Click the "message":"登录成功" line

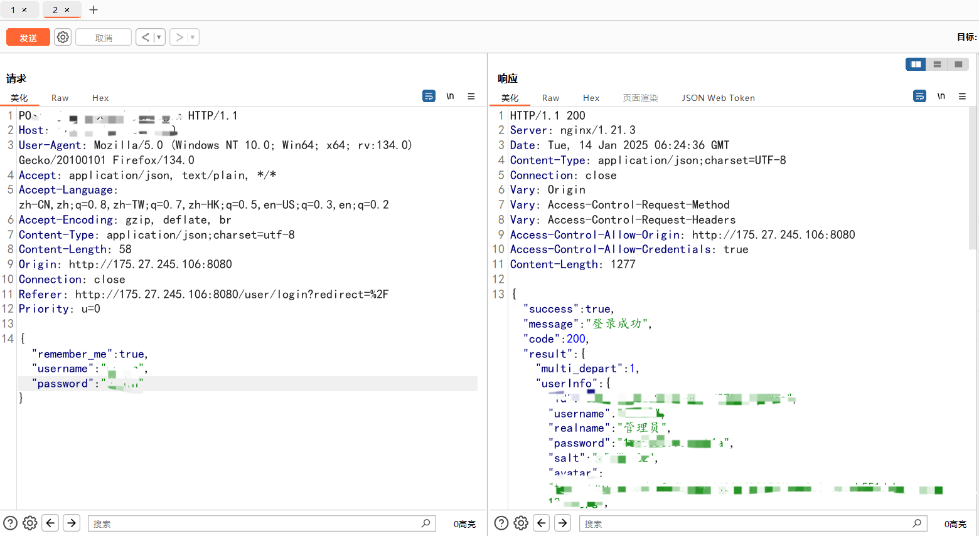pos(588,324)
